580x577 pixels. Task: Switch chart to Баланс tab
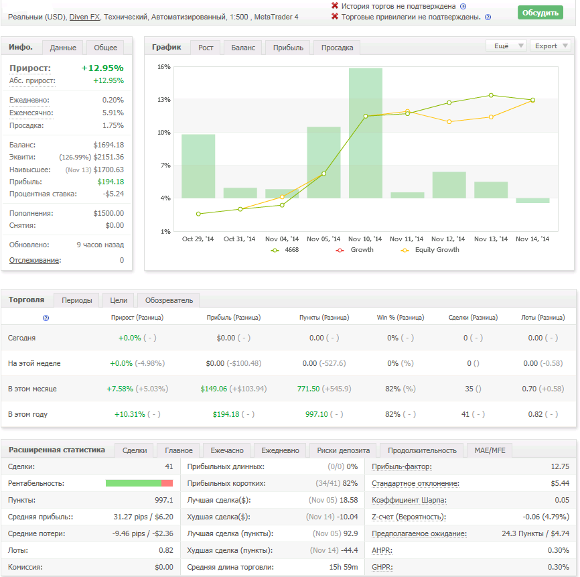pyautogui.click(x=243, y=48)
